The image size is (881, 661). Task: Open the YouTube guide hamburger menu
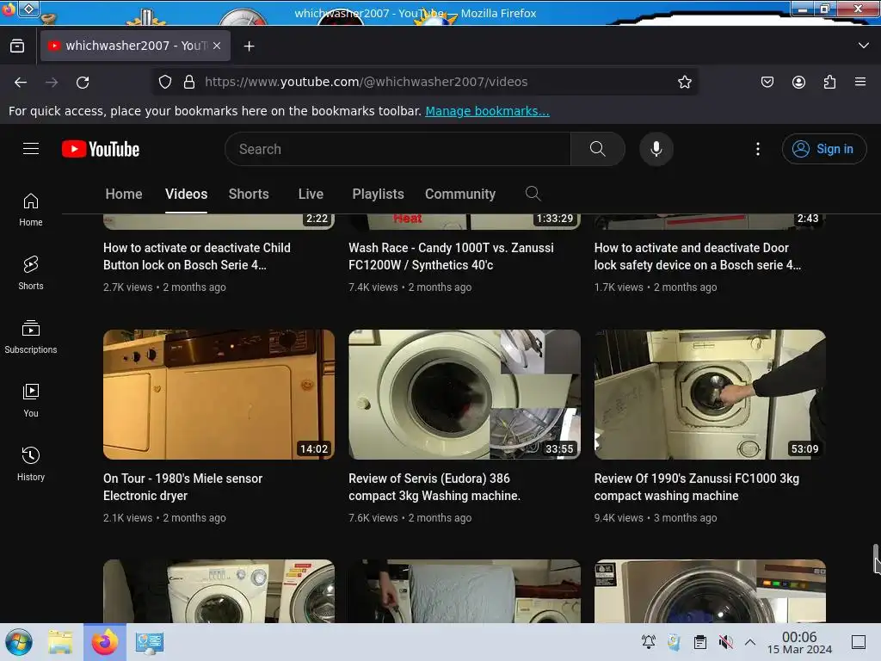click(31, 148)
